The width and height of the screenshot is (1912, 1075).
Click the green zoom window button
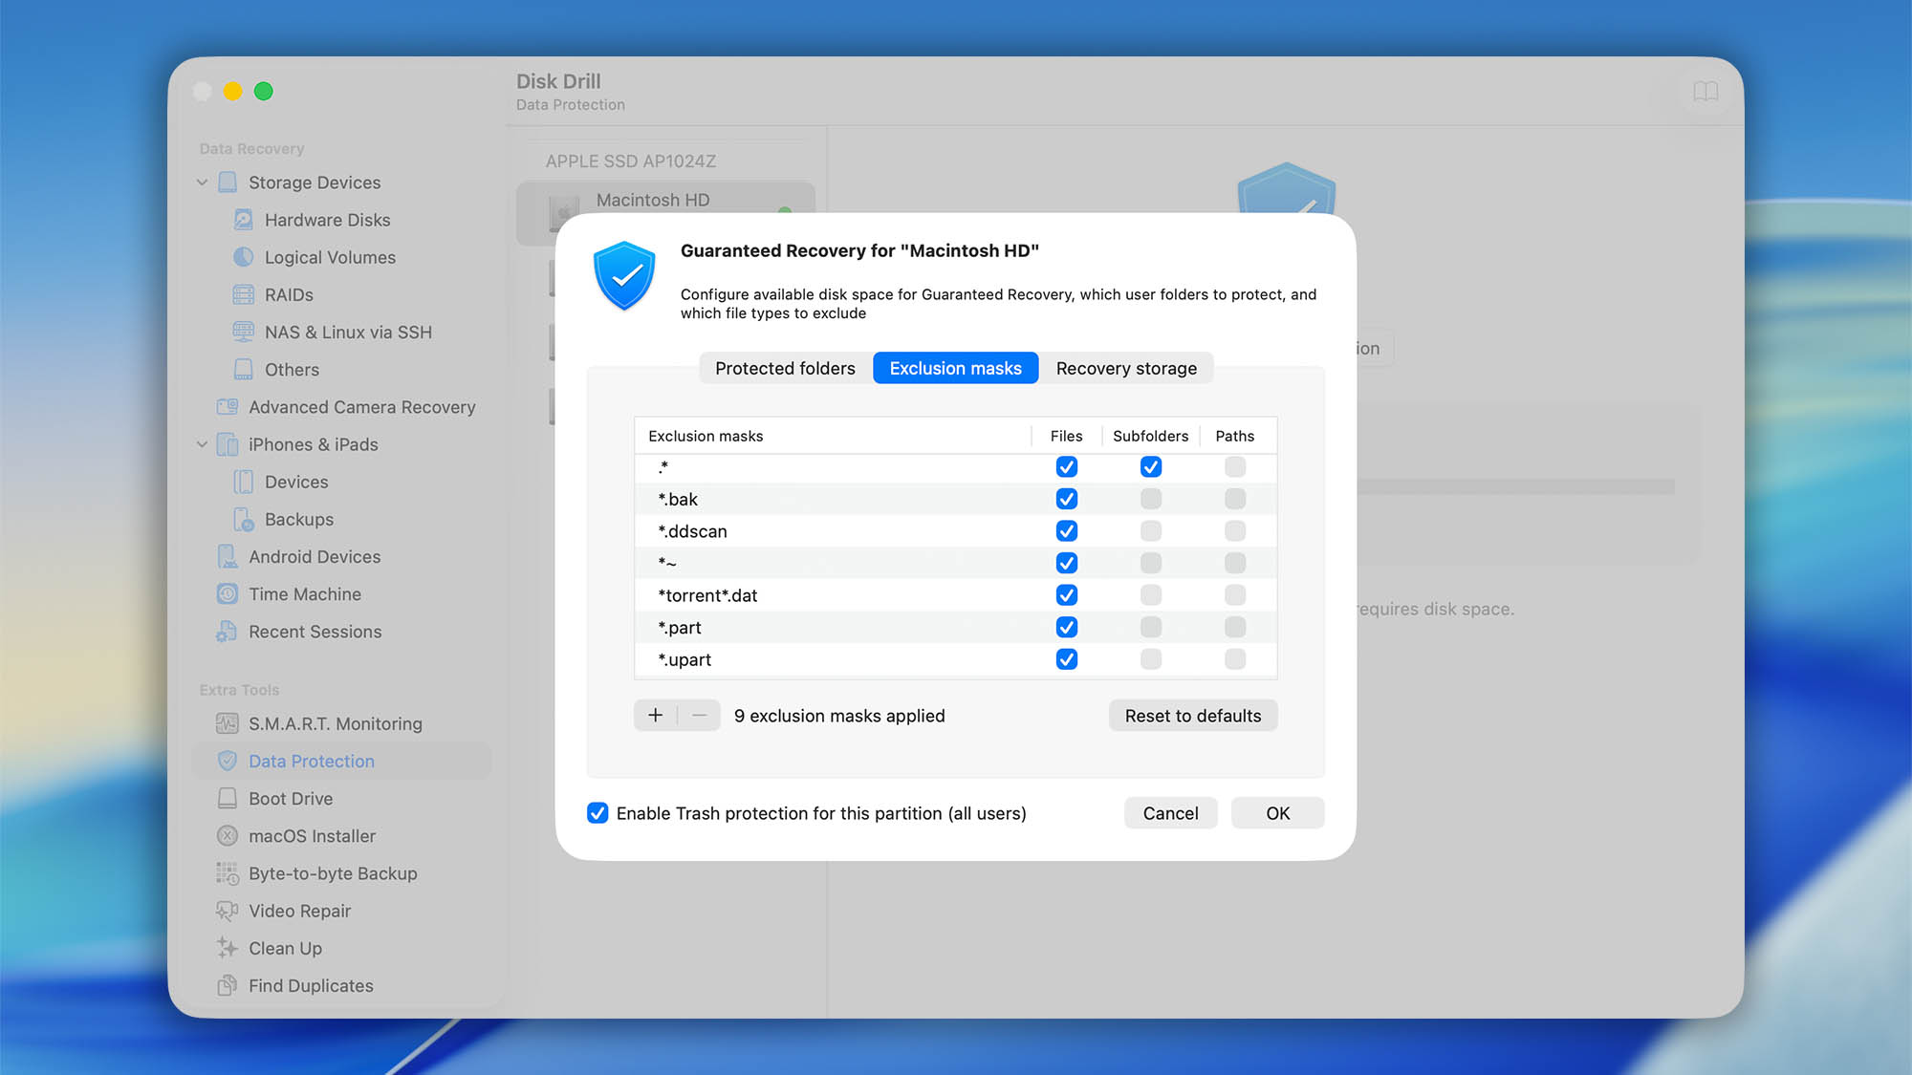tap(264, 91)
